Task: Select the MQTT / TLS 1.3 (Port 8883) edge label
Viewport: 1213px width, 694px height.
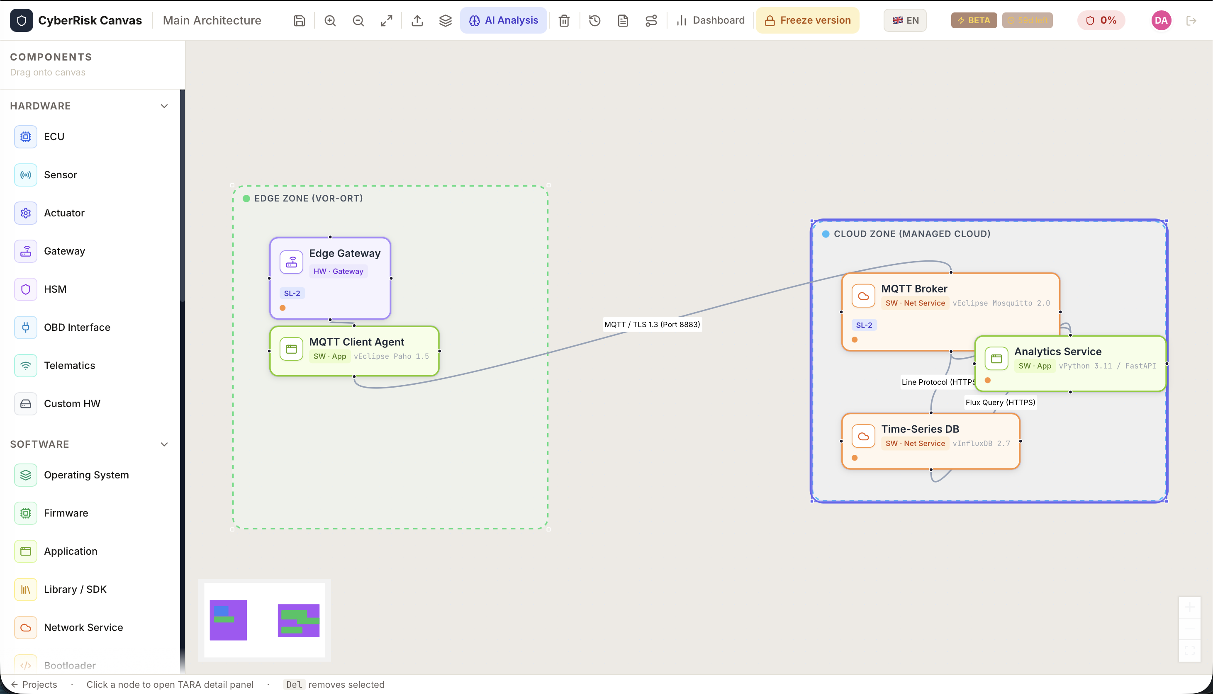Action: tap(652, 325)
